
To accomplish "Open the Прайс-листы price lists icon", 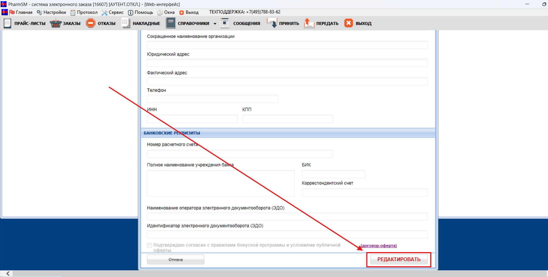I will click(x=7, y=23).
